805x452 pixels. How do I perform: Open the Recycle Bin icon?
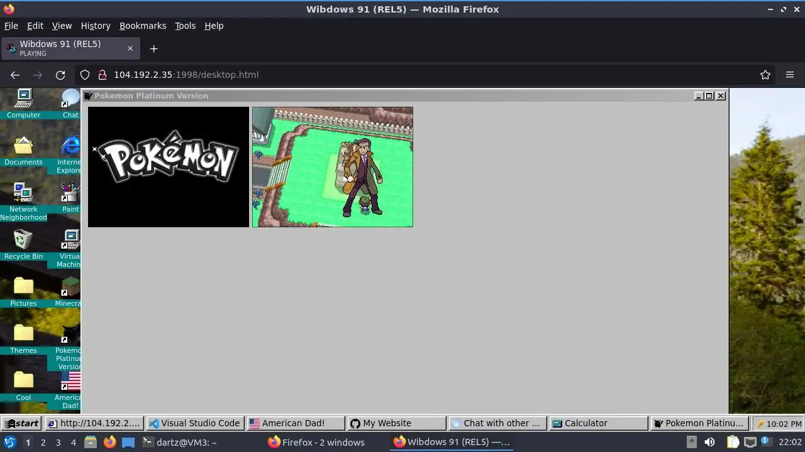tap(23, 245)
